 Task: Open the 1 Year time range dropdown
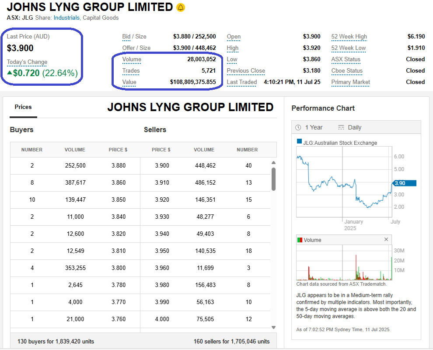(x=314, y=127)
